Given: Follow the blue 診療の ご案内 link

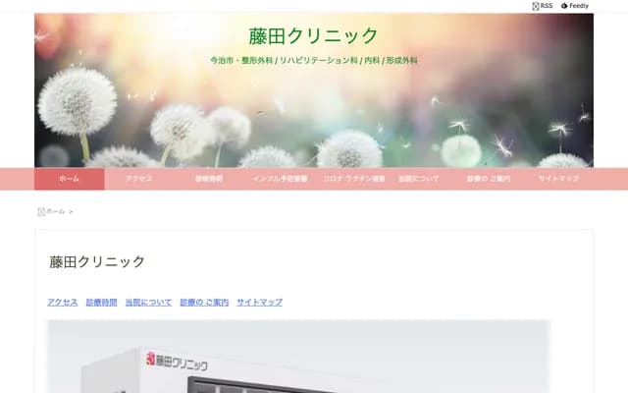Looking at the screenshot, I should pos(204,302).
